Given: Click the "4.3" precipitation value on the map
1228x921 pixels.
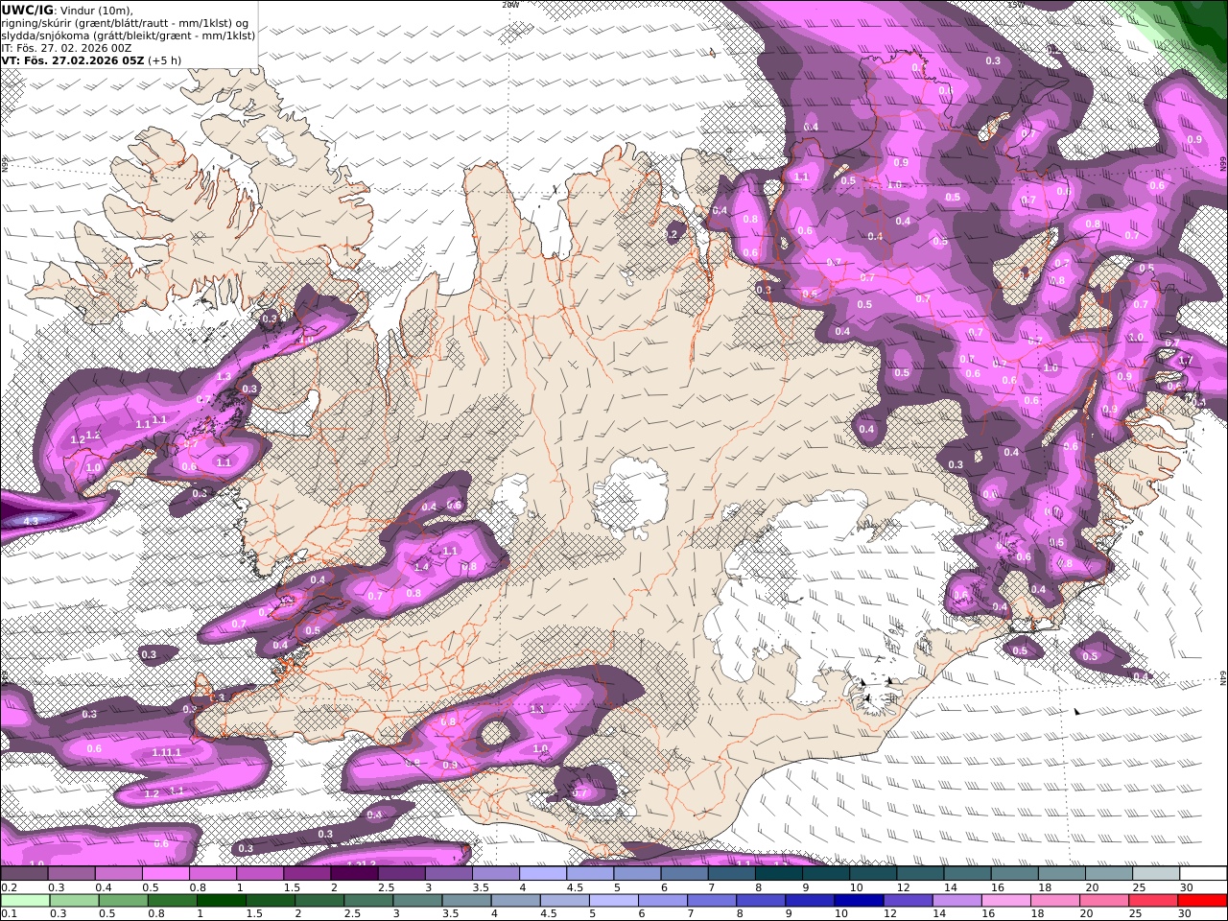Looking at the screenshot, I should [x=31, y=521].
